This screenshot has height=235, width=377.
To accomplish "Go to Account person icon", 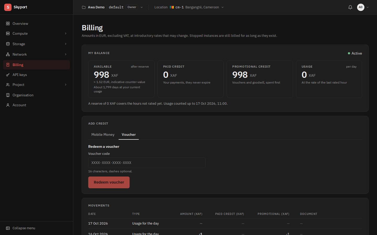I will [8, 105].
